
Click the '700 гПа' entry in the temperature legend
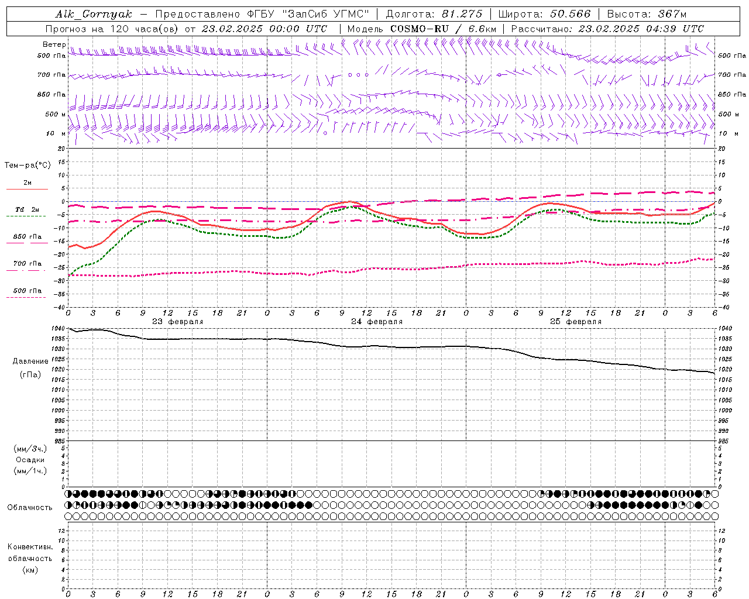[x=28, y=263]
